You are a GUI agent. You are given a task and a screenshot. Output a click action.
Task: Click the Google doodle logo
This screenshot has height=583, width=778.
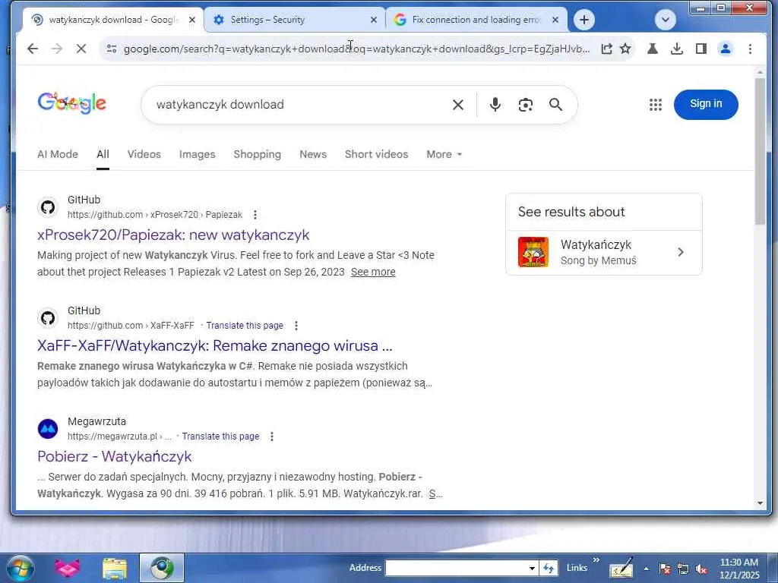[x=72, y=103]
